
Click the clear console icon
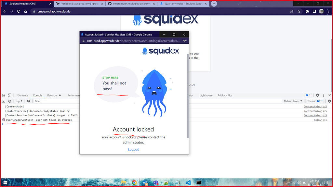point(10,101)
